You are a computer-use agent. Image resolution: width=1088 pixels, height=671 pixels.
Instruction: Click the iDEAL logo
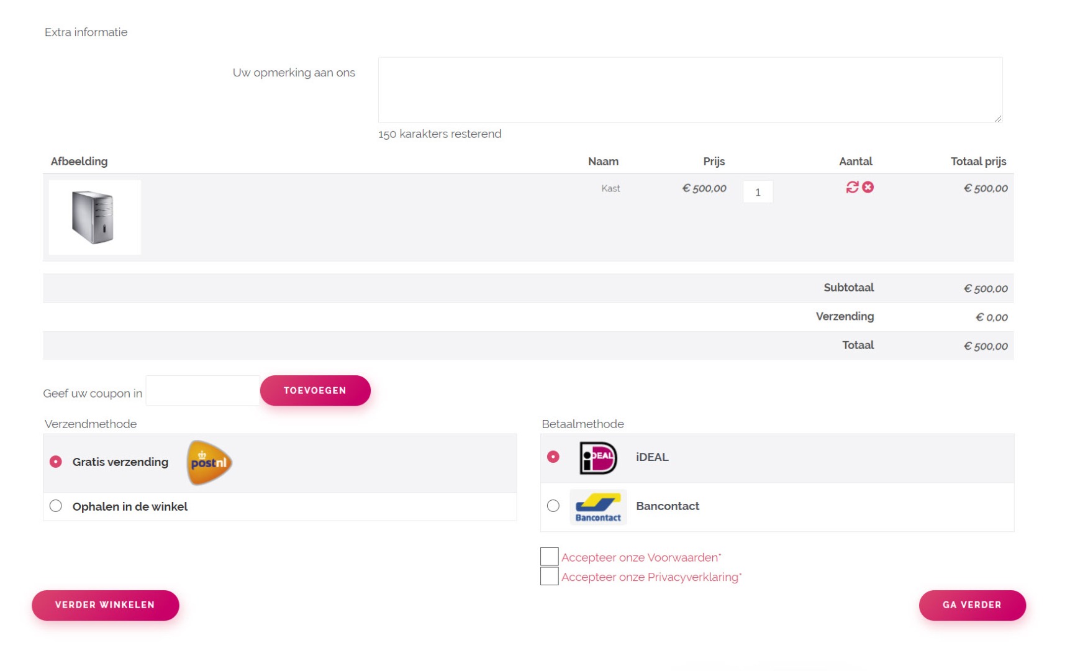tap(597, 458)
